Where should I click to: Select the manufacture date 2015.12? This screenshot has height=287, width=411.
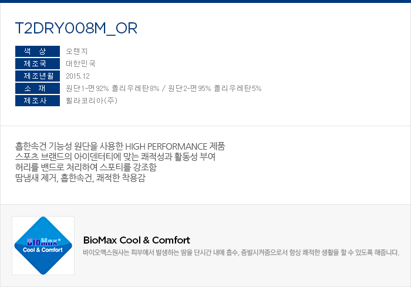(x=78, y=76)
